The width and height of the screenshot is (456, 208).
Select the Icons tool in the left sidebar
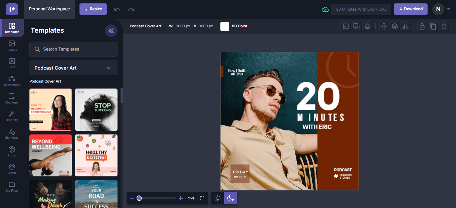pyautogui.click(x=12, y=151)
